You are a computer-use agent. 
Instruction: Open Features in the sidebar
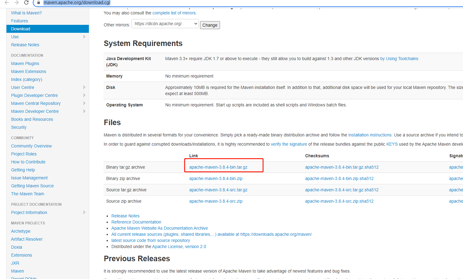click(x=20, y=21)
